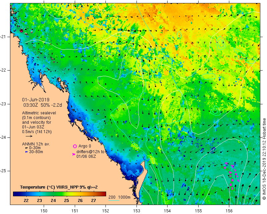Click the magenta drifter arrow legend symbol
267x214 pixels.
tap(74, 154)
